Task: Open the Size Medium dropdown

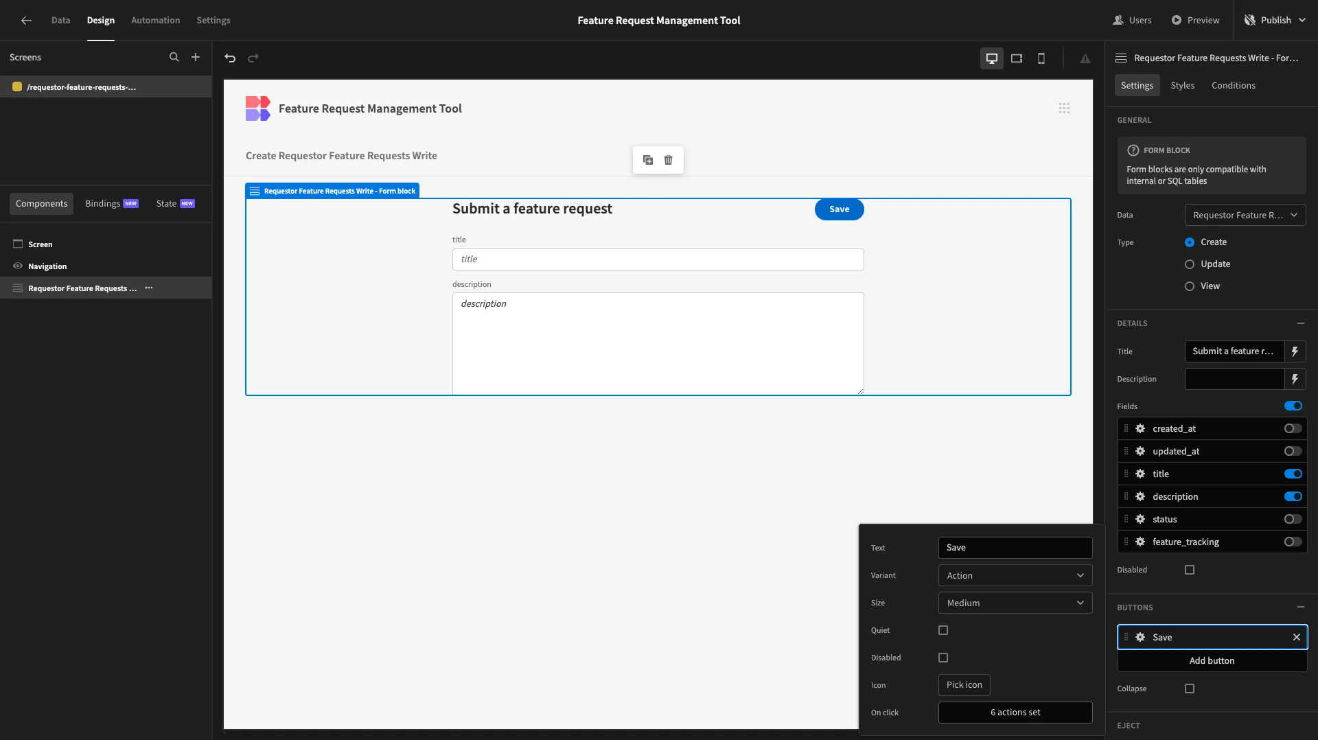Action: tap(1015, 603)
